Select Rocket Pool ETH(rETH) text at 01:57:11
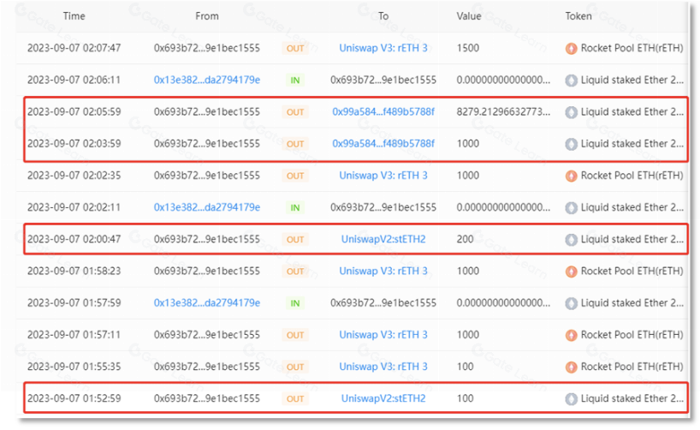The image size is (700, 430). click(x=632, y=334)
